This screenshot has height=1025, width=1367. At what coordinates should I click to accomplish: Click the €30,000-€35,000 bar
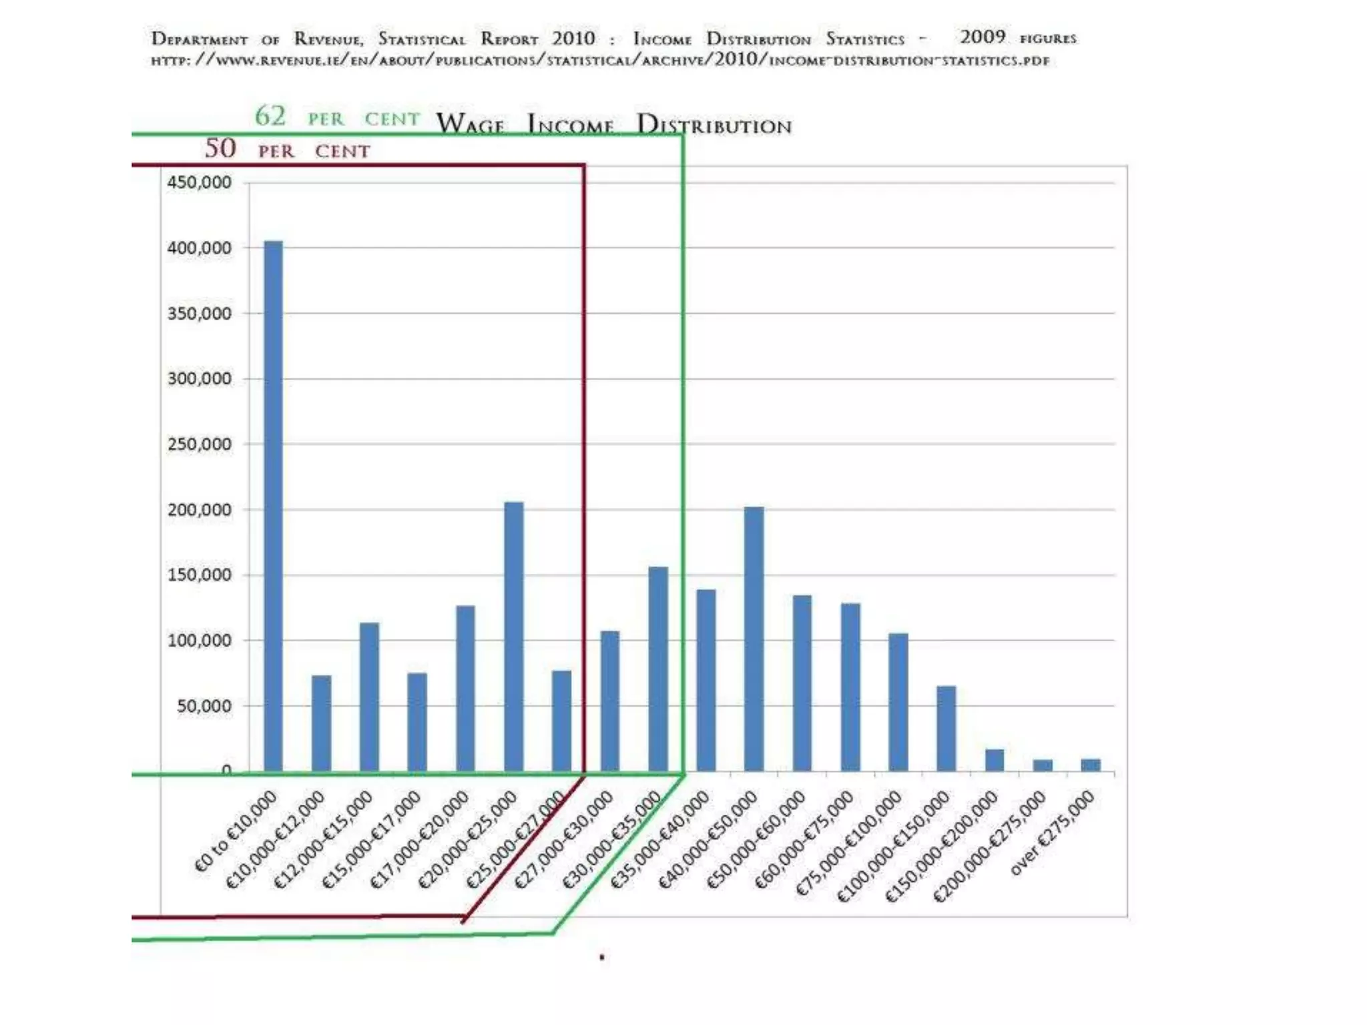pyautogui.click(x=657, y=669)
